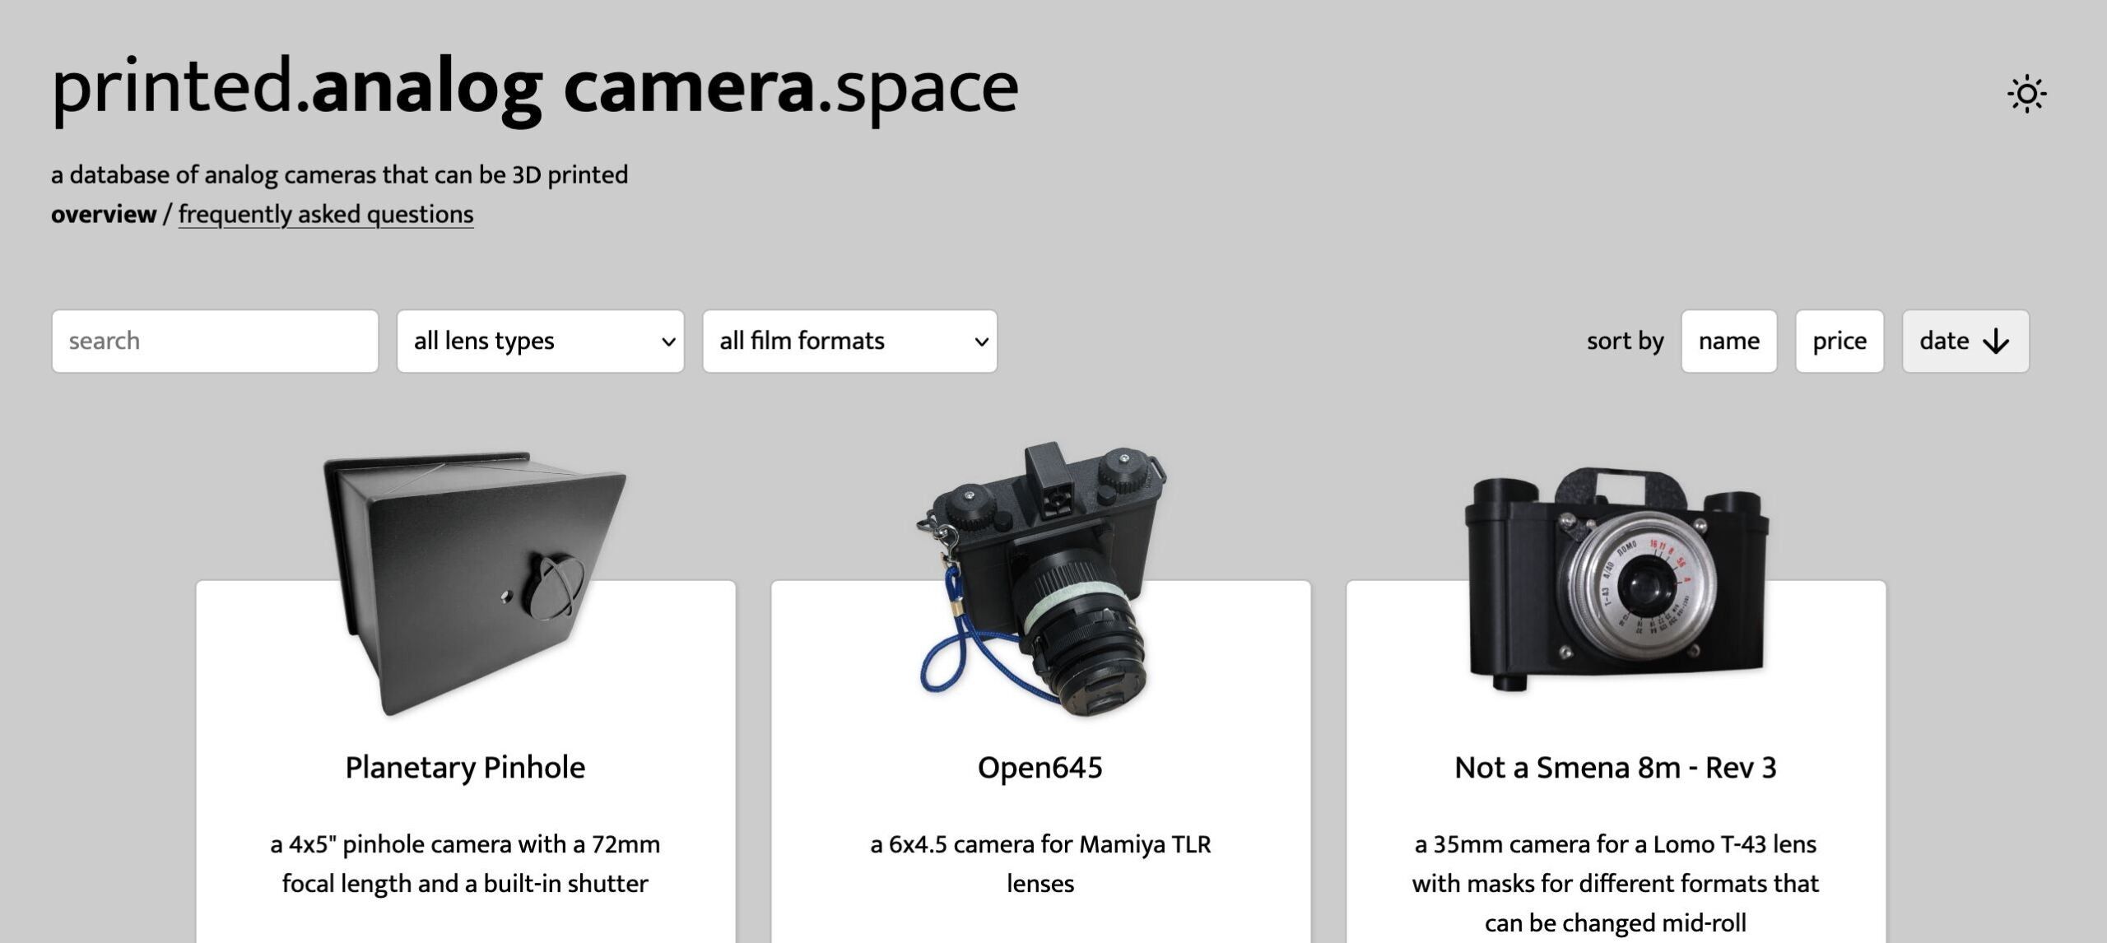Sort cameras by price
The width and height of the screenshot is (2107, 943).
pos(1839,341)
